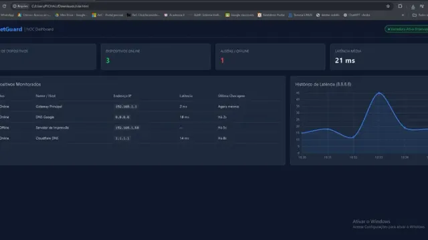Click the Offline status of Servidor de Impressão

[5, 127]
